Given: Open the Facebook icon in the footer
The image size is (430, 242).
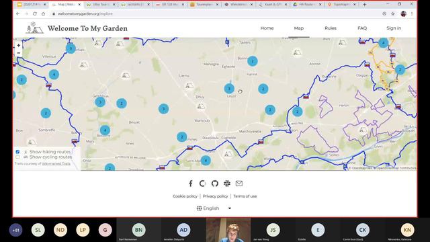Looking at the screenshot, I should point(191,184).
